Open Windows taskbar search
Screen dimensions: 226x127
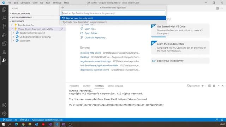[10, 124]
